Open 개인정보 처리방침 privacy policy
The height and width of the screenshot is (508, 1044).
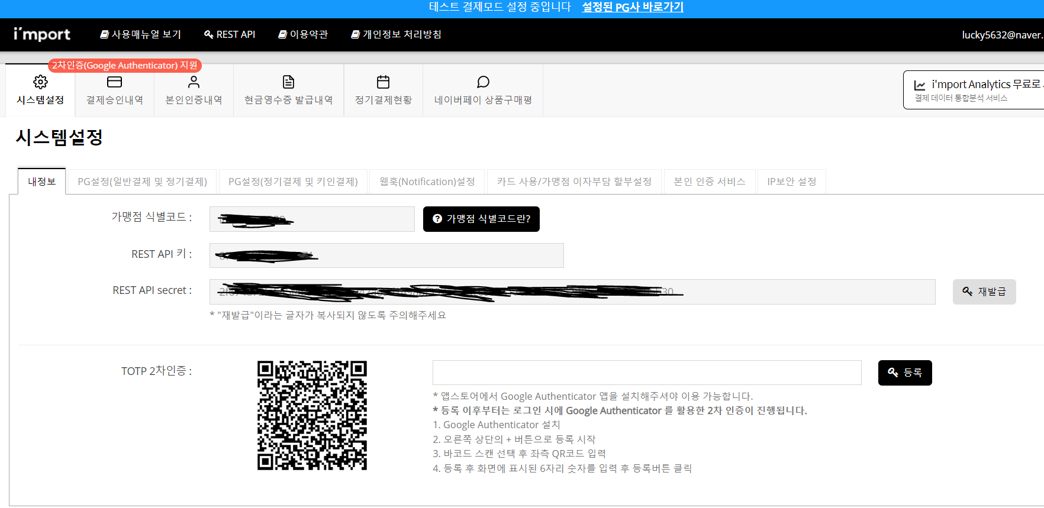pyautogui.click(x=397, y=34)
